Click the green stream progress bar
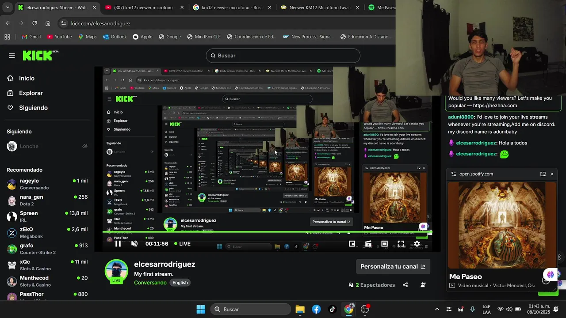Viewport: 566px width, 318px height. (x=267, y=232)
